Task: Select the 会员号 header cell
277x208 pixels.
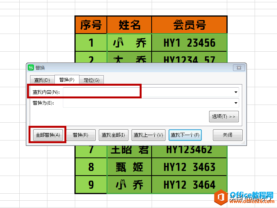Action: [189, 25]
